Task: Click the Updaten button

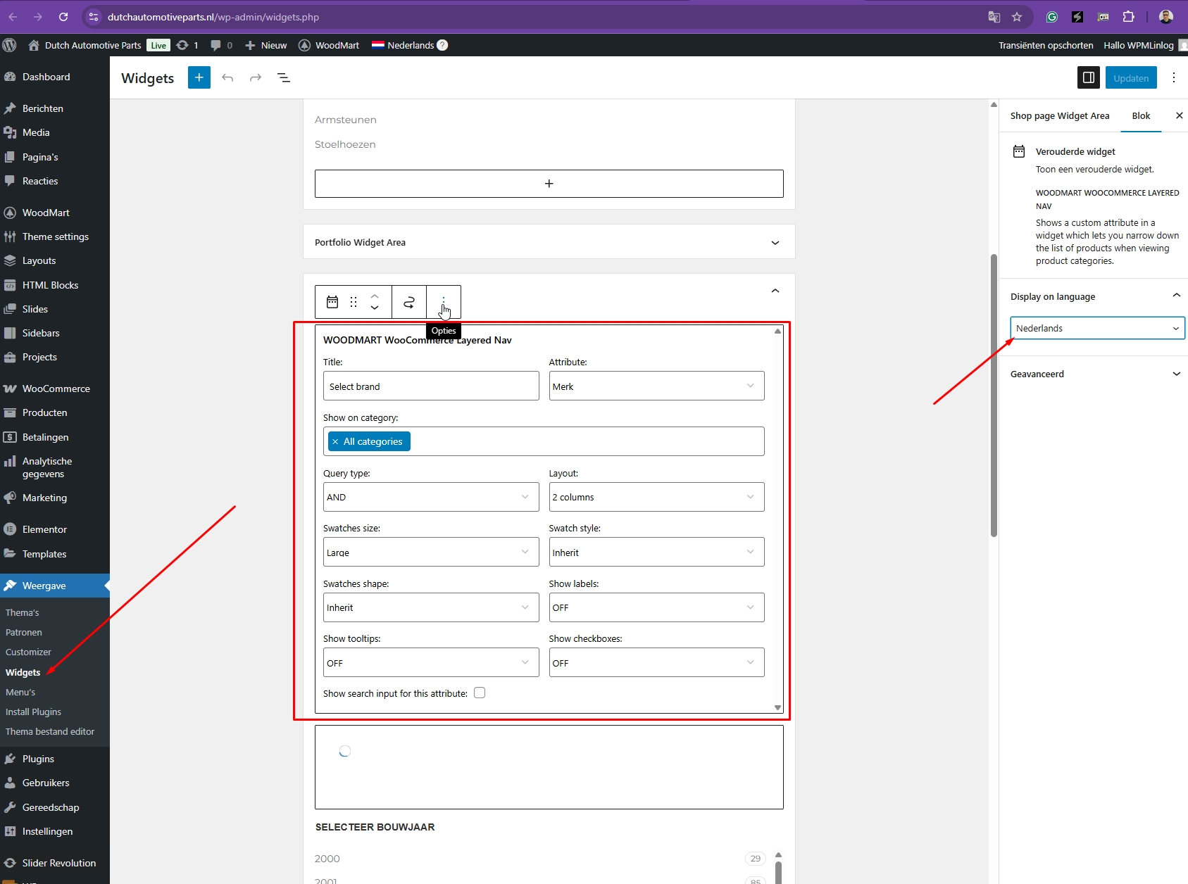Action: tap(1131, 77)
